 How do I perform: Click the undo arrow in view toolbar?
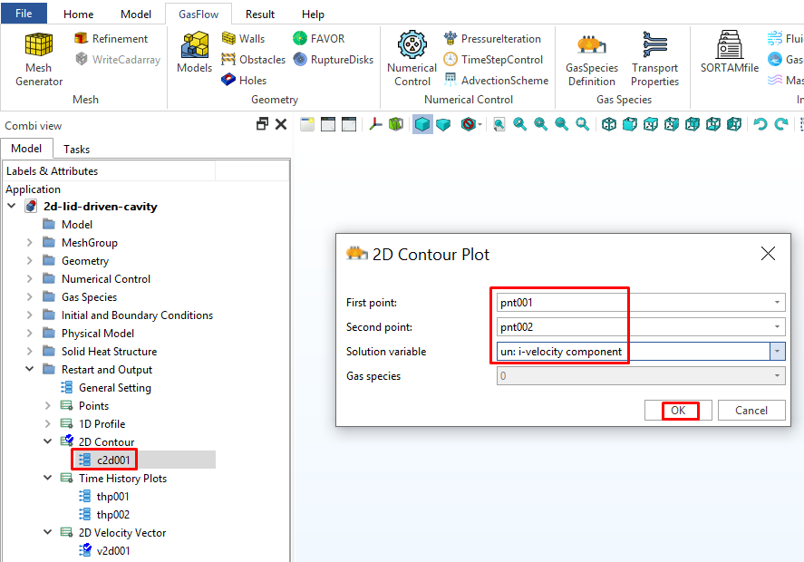tap(760, 124)
